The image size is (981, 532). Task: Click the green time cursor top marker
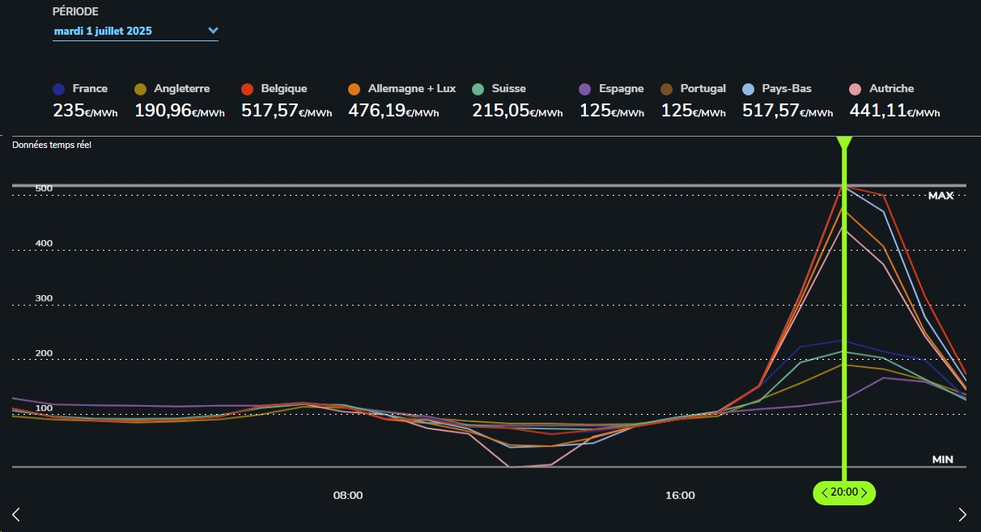(x=844, y=142)
